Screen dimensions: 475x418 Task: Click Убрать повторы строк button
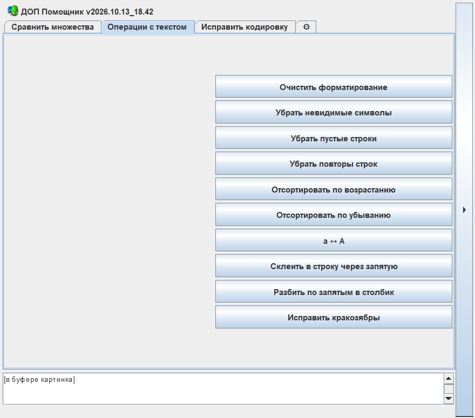pyautogui.click(x=334, y=163)
